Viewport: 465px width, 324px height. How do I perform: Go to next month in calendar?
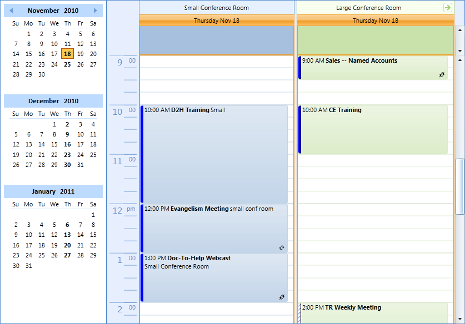(x=95, y=11)
